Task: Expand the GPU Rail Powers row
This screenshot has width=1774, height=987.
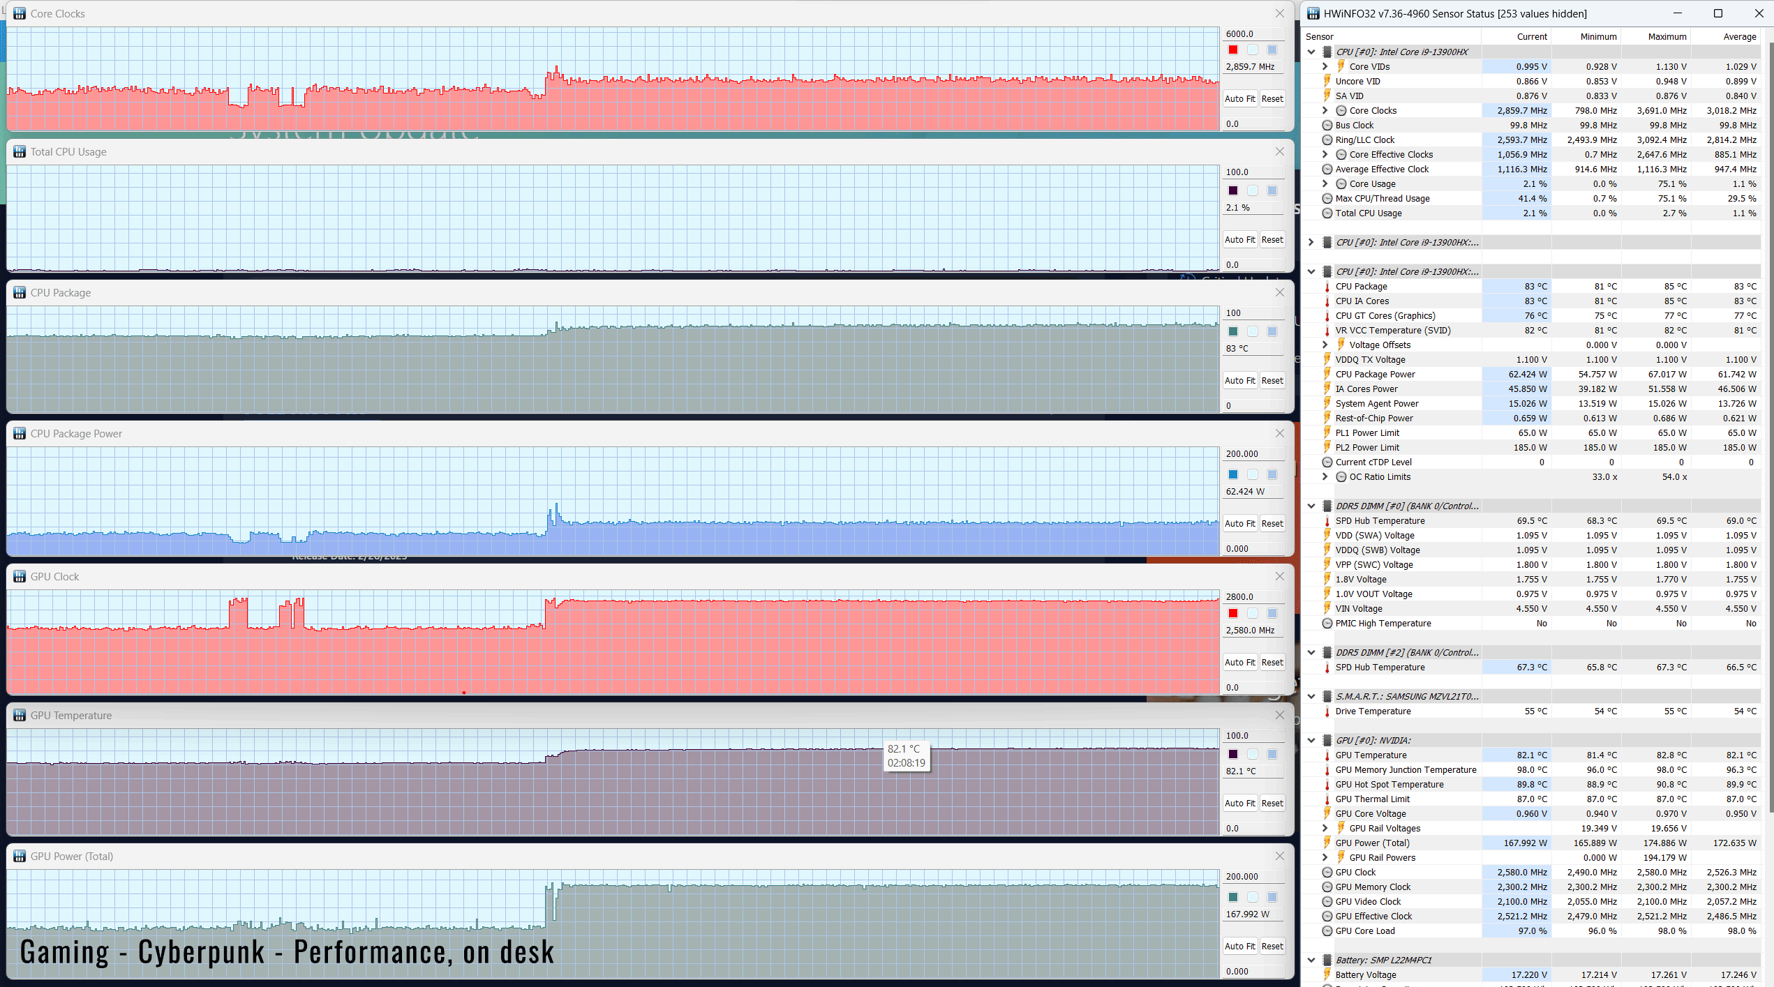Action: 1325,857
